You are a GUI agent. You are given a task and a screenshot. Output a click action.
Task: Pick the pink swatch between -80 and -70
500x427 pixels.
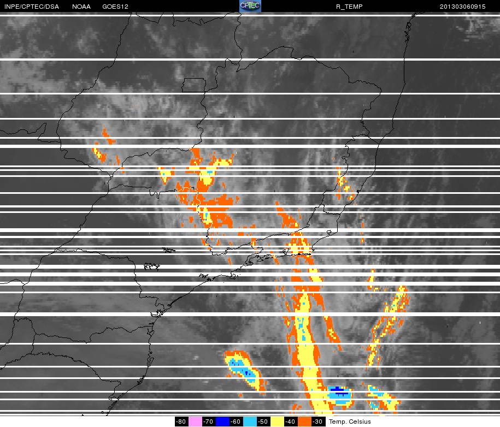click(195, 421)
